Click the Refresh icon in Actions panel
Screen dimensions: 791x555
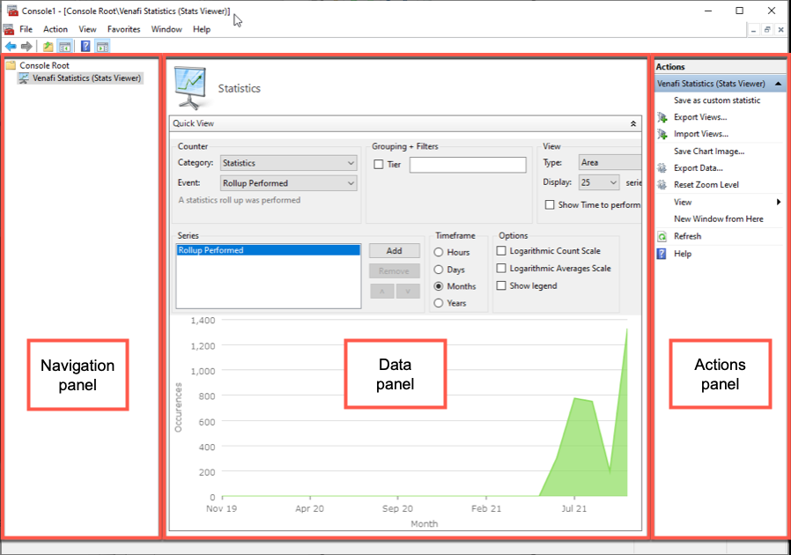pos(662,236)
